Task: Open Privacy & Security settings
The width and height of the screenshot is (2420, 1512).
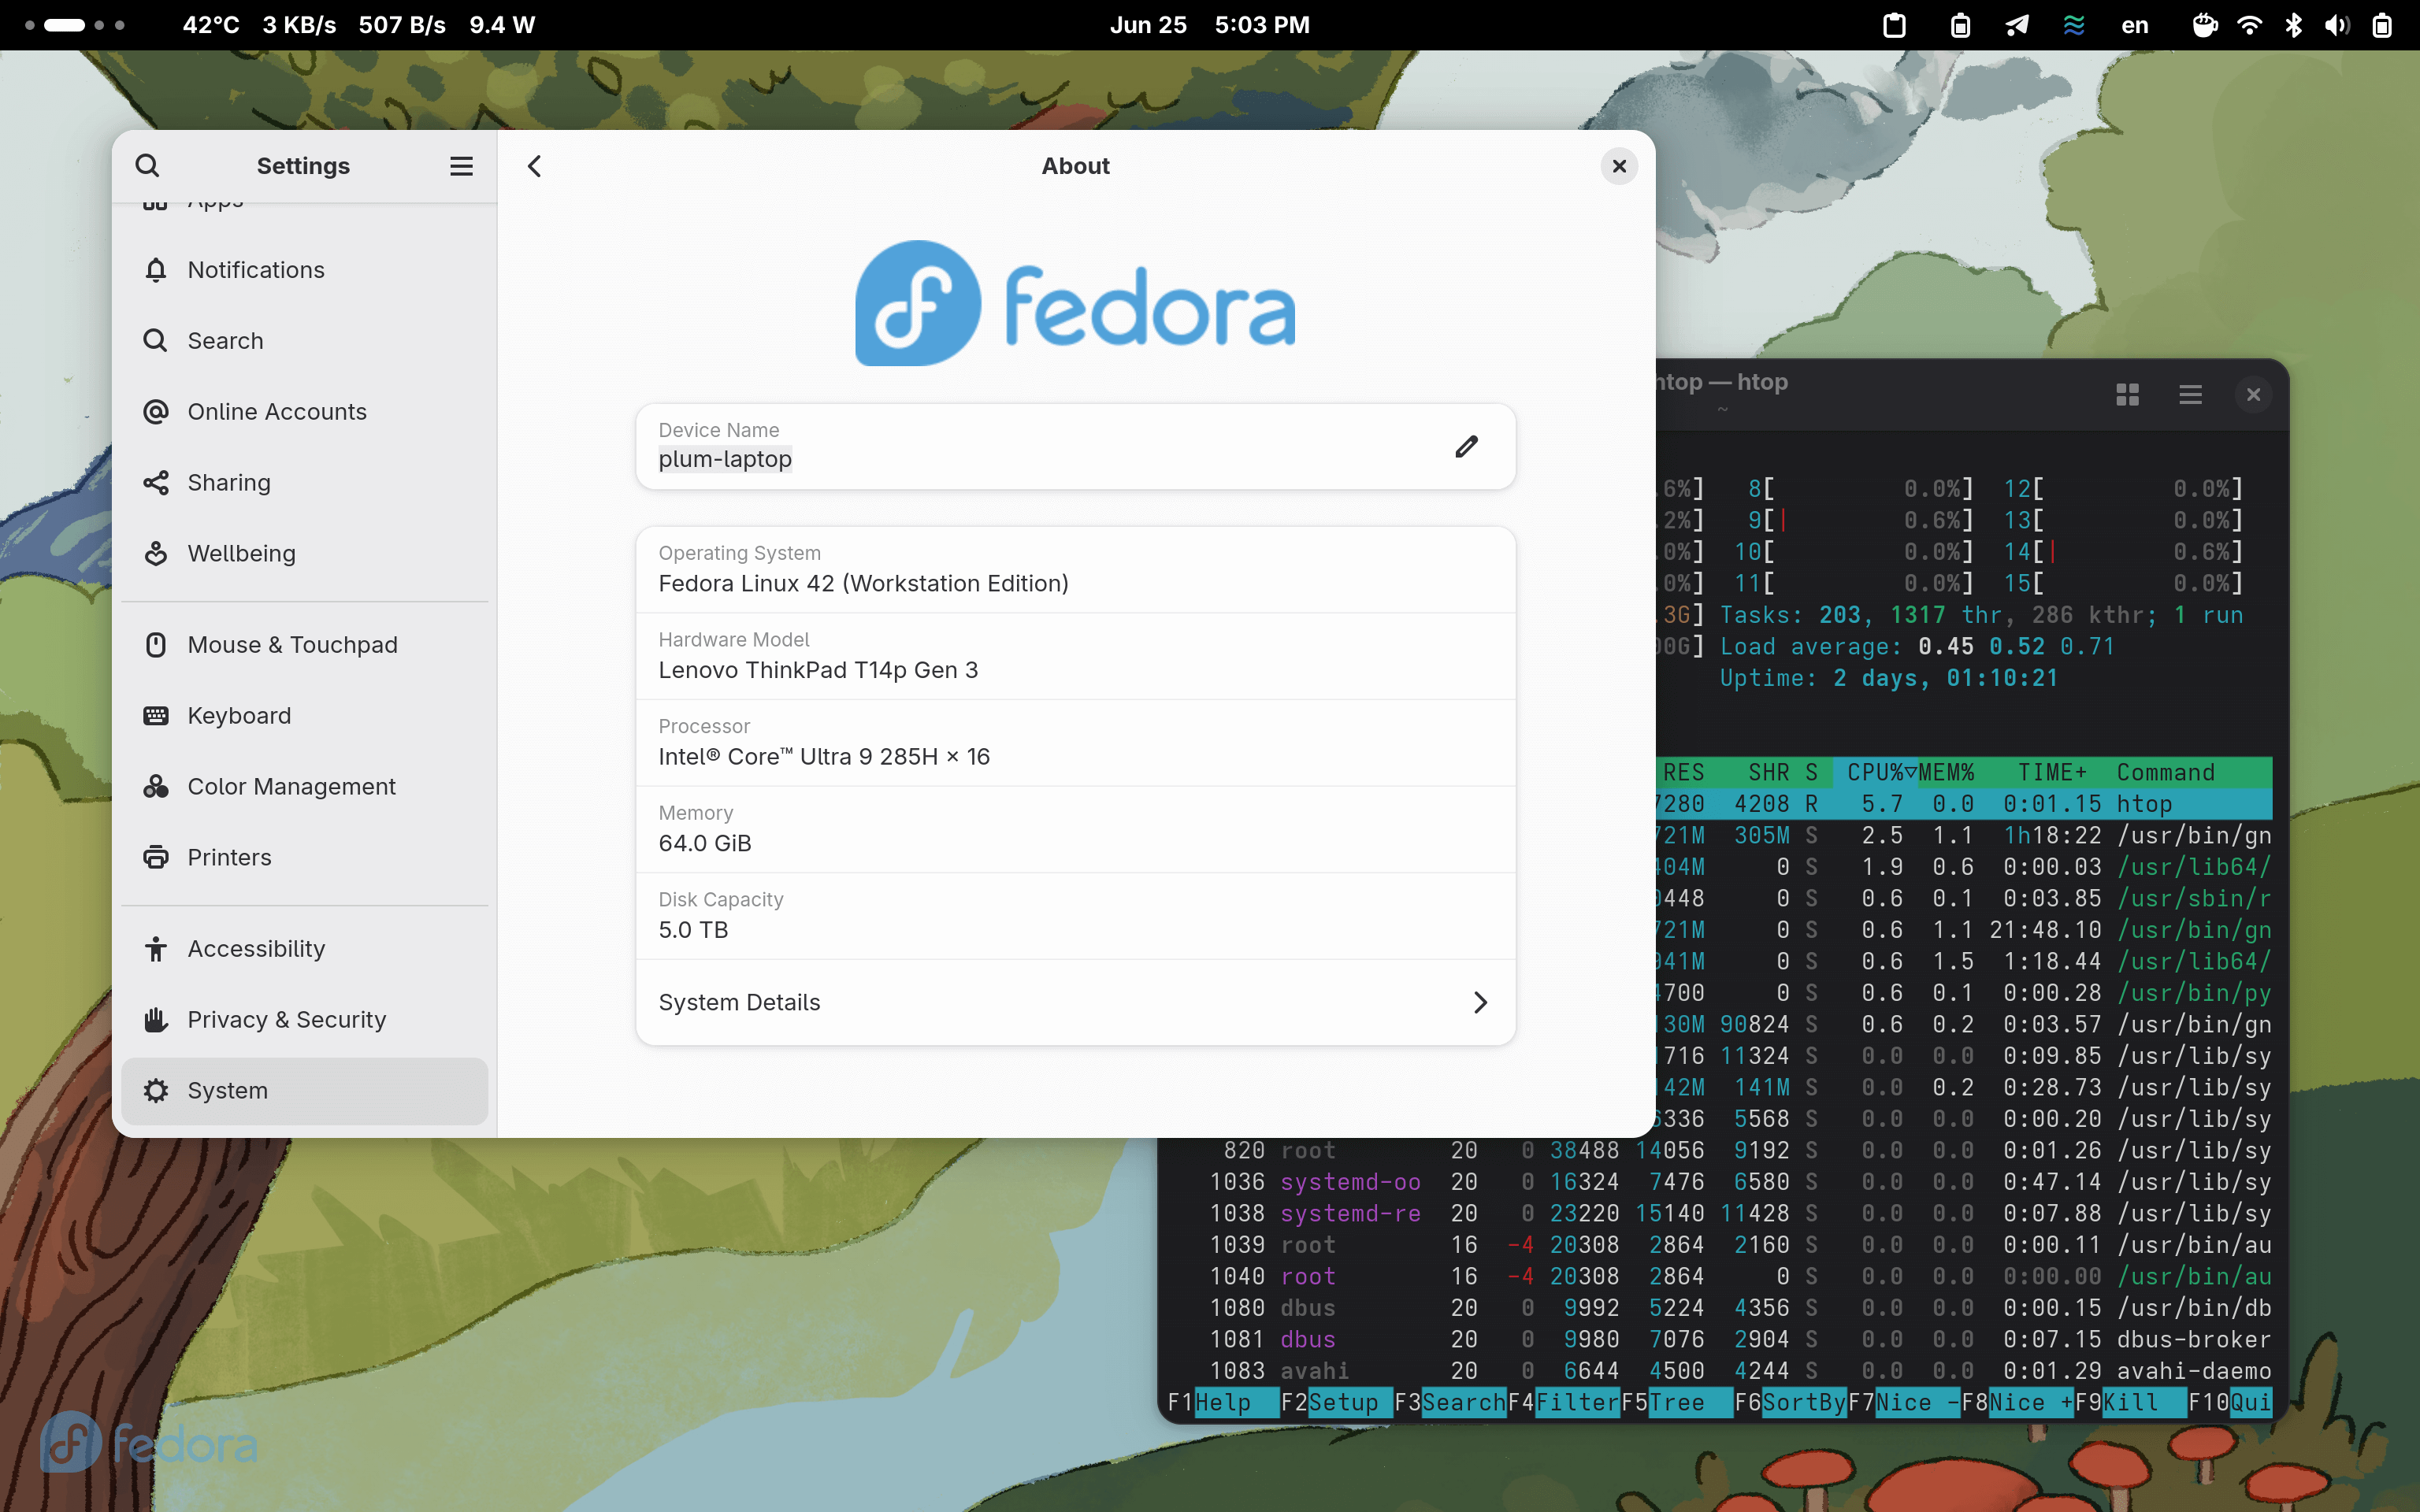Action: point(286,1019)
